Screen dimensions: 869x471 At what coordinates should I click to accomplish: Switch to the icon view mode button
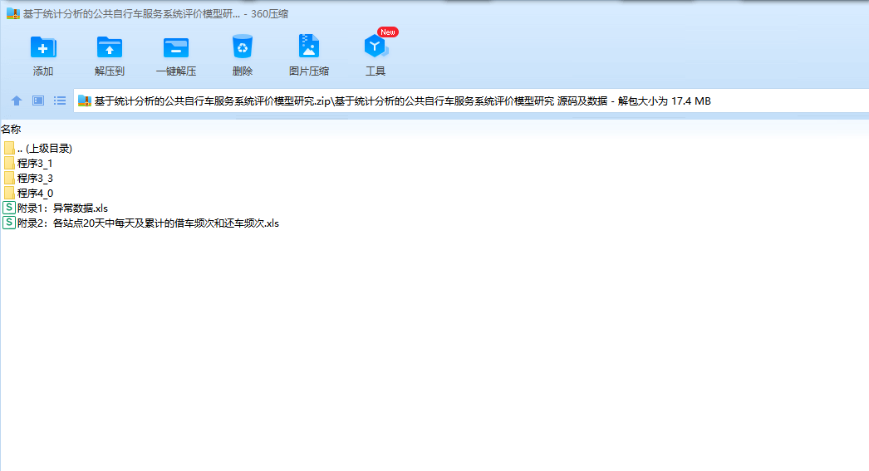[x=37, y=101]
